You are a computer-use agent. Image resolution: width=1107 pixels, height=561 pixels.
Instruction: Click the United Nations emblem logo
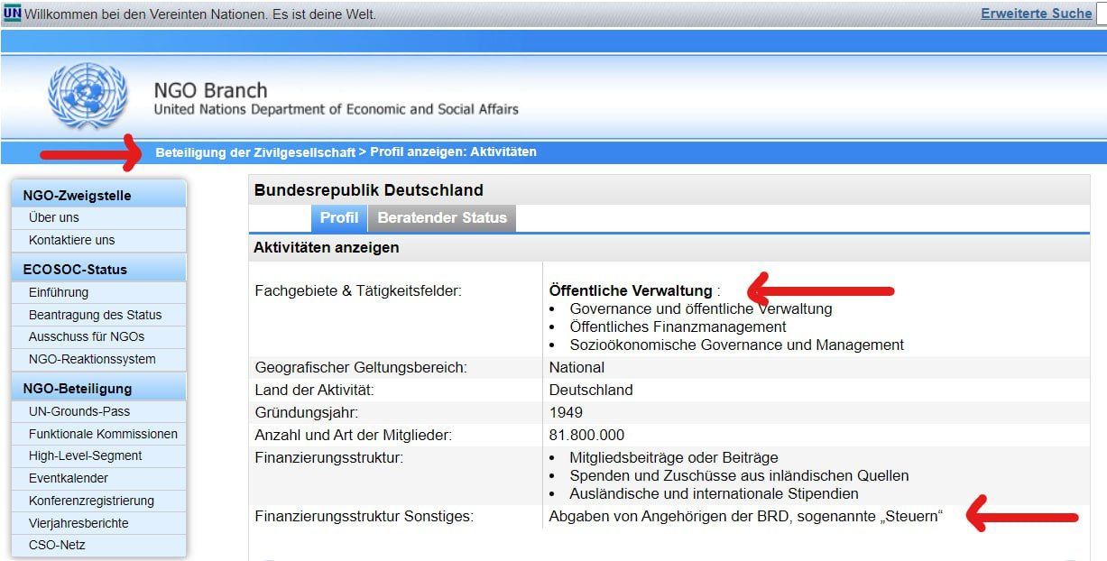click(88, 96)
